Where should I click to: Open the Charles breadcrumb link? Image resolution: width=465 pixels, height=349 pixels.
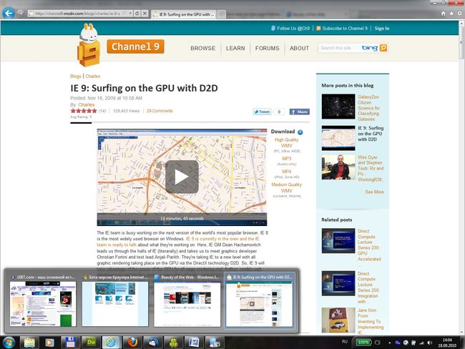(93, 77)
